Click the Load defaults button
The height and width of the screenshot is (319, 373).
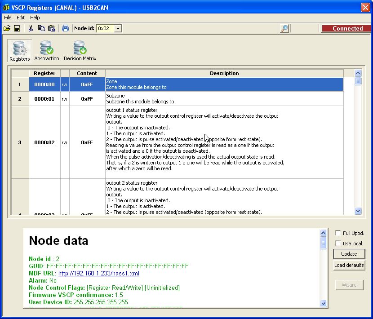pos(349,265)
